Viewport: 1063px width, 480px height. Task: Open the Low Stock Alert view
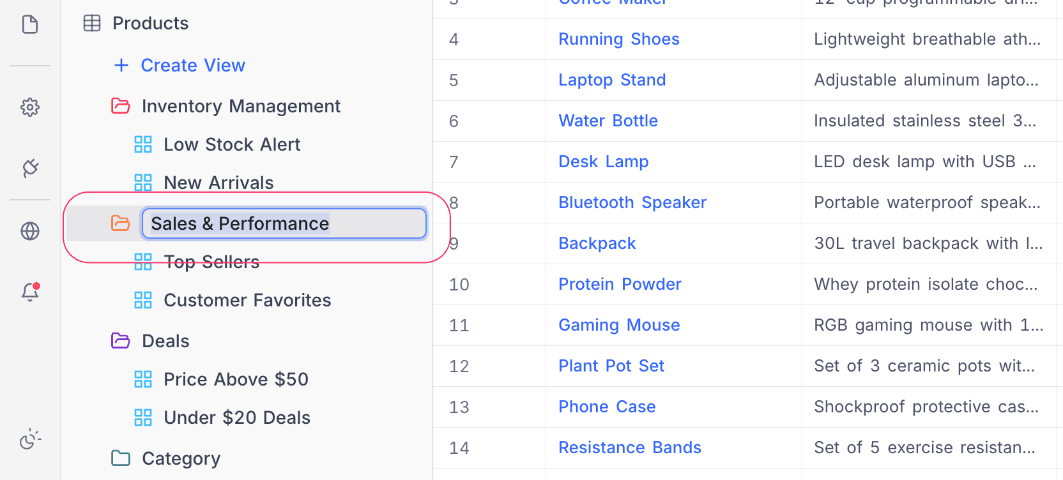tap(231, 144)
